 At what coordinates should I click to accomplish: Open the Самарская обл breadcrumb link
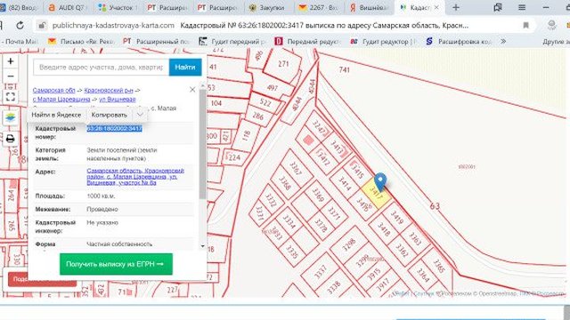[x=53, y=90]
